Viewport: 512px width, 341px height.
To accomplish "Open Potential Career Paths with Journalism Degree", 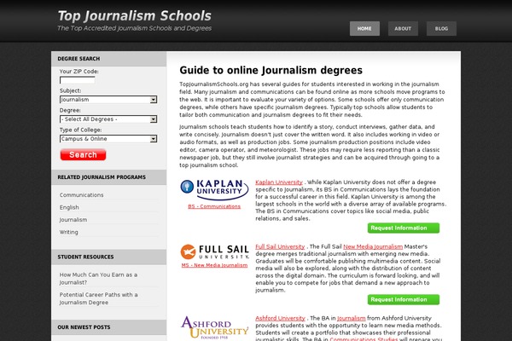I will pos(99,298).
